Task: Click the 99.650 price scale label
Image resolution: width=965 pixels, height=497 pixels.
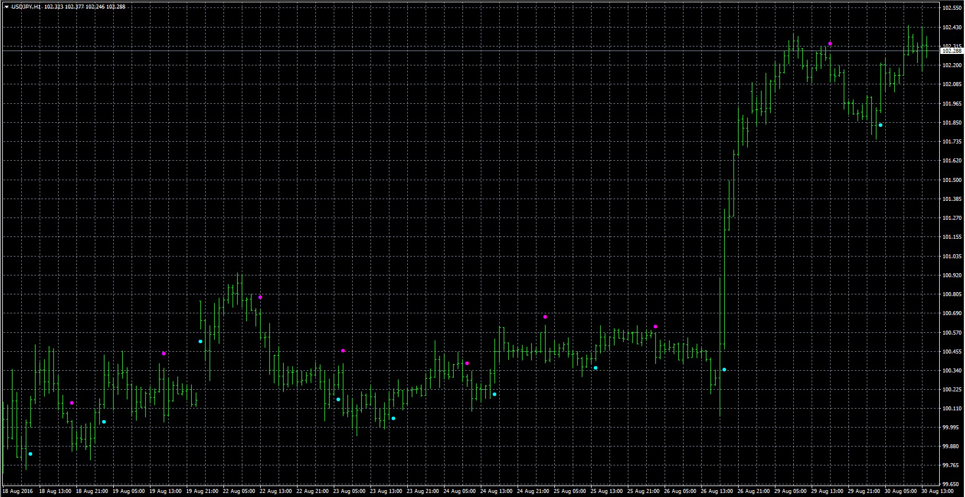Action: (x=952, y=484)
